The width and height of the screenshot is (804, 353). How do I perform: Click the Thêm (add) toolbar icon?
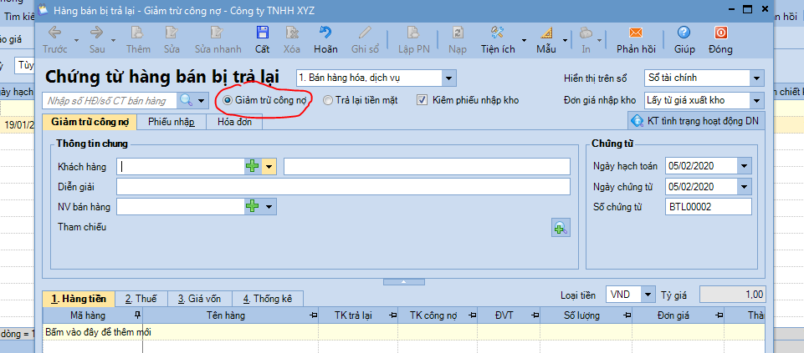coord(137,33)
